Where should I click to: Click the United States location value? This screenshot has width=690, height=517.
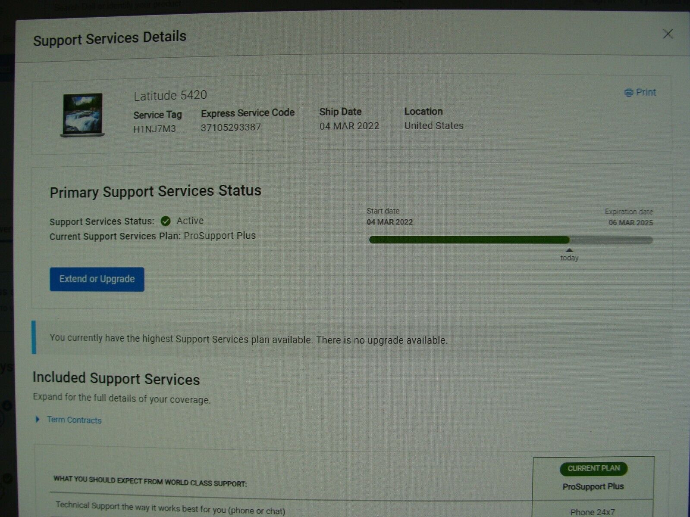pyautogui.click(x=434, y=126)
